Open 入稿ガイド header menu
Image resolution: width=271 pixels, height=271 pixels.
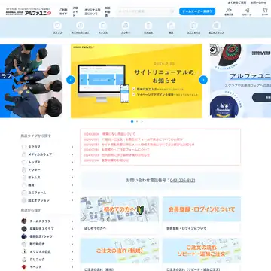[x=75, y=11]
